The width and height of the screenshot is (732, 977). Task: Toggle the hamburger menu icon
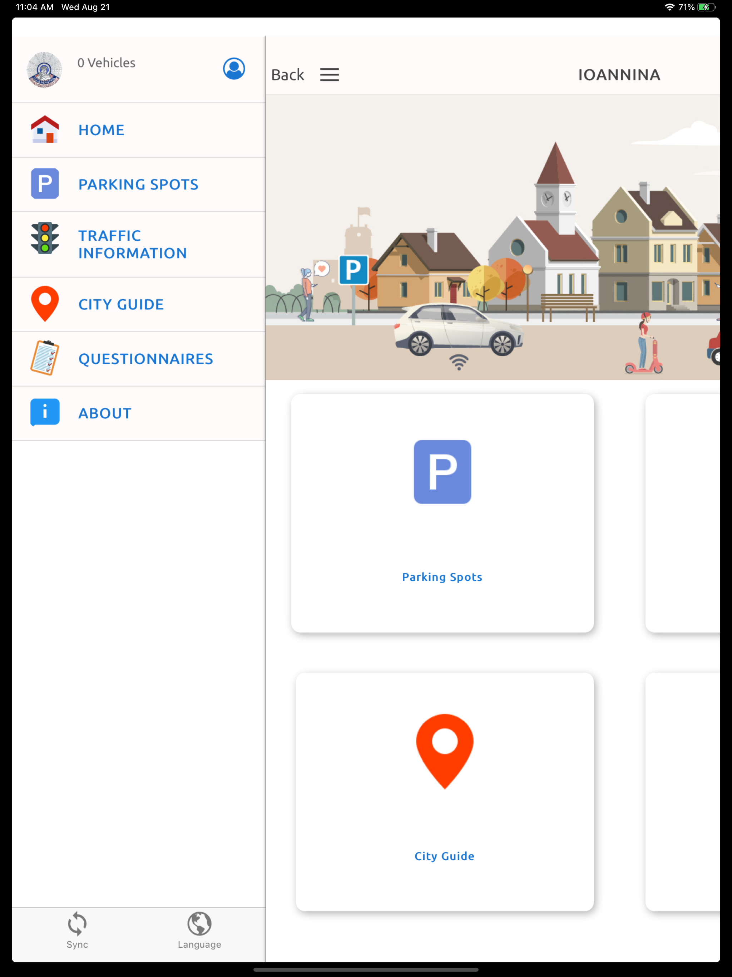pyautogui.click(x=329, y=75)
